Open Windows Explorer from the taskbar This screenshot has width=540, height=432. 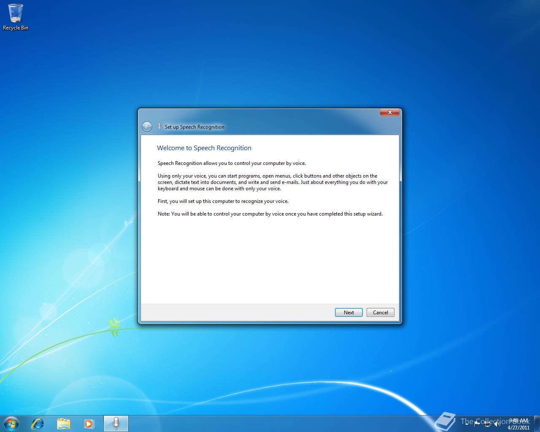coord(63,423)
